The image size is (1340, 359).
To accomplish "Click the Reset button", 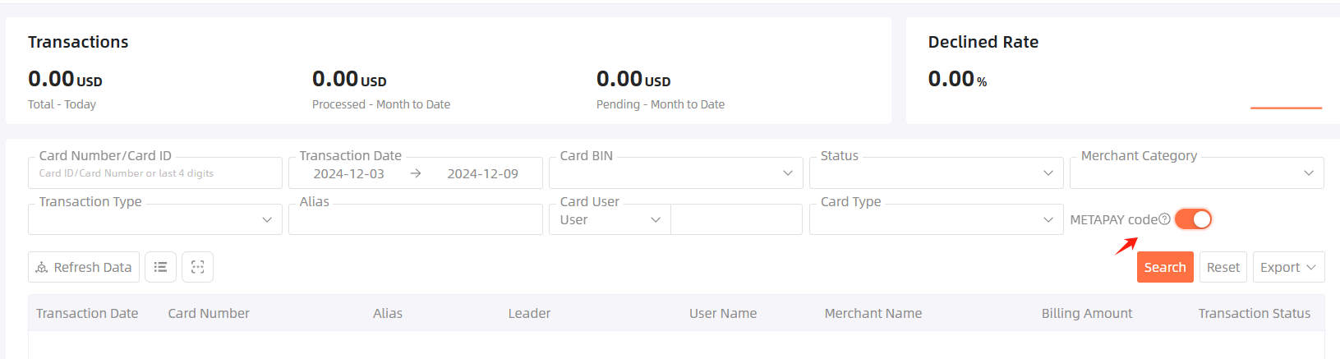I will coord(1223,267).
